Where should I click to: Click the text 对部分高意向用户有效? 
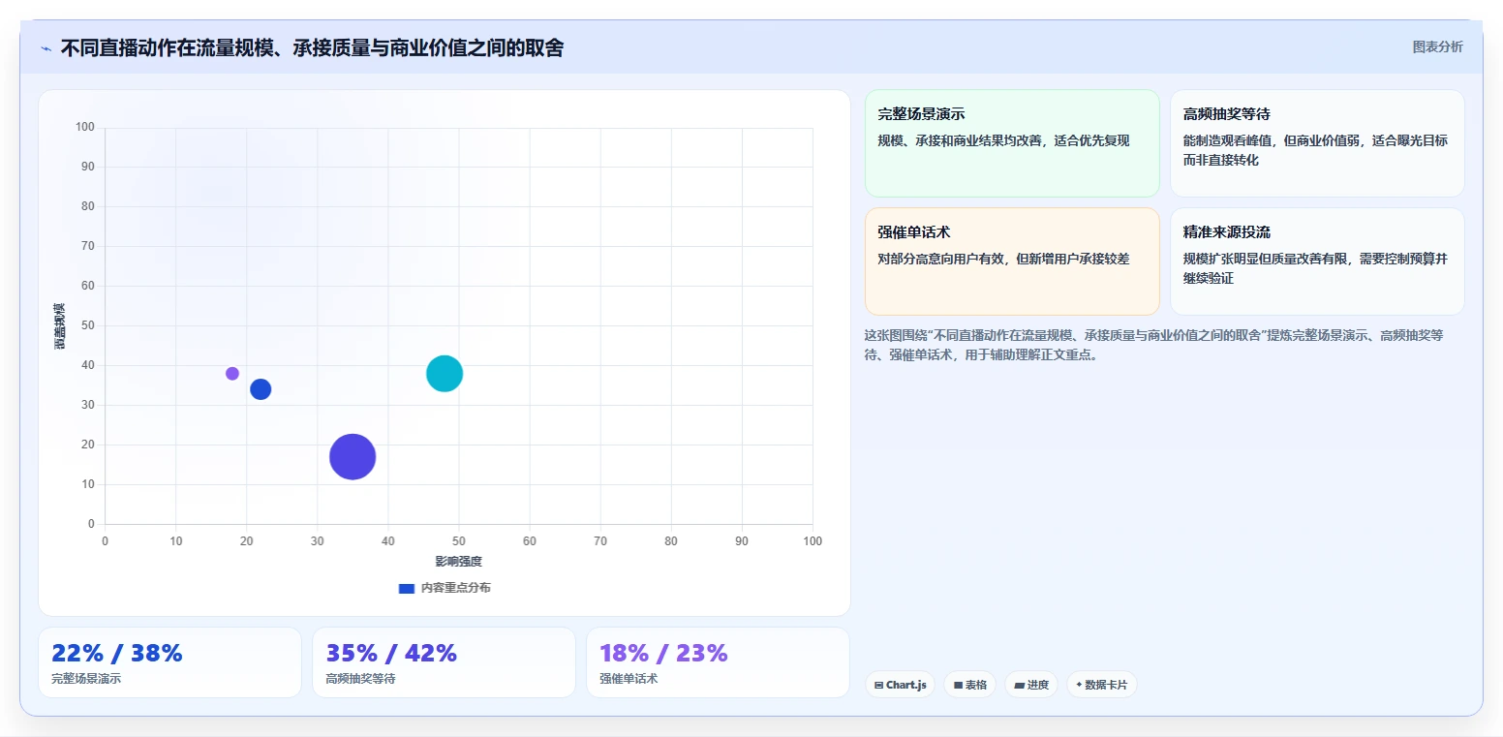[x=940, y=259]
